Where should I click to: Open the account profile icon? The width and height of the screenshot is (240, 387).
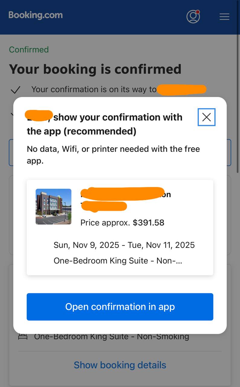193,17
